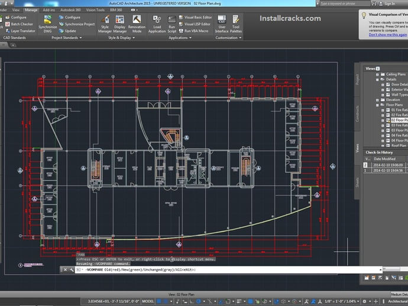Image resolution: width=408 pixels, height=306 pixels.
Task: Select version 1 check-in history row
Action: [x=386, y=171]
